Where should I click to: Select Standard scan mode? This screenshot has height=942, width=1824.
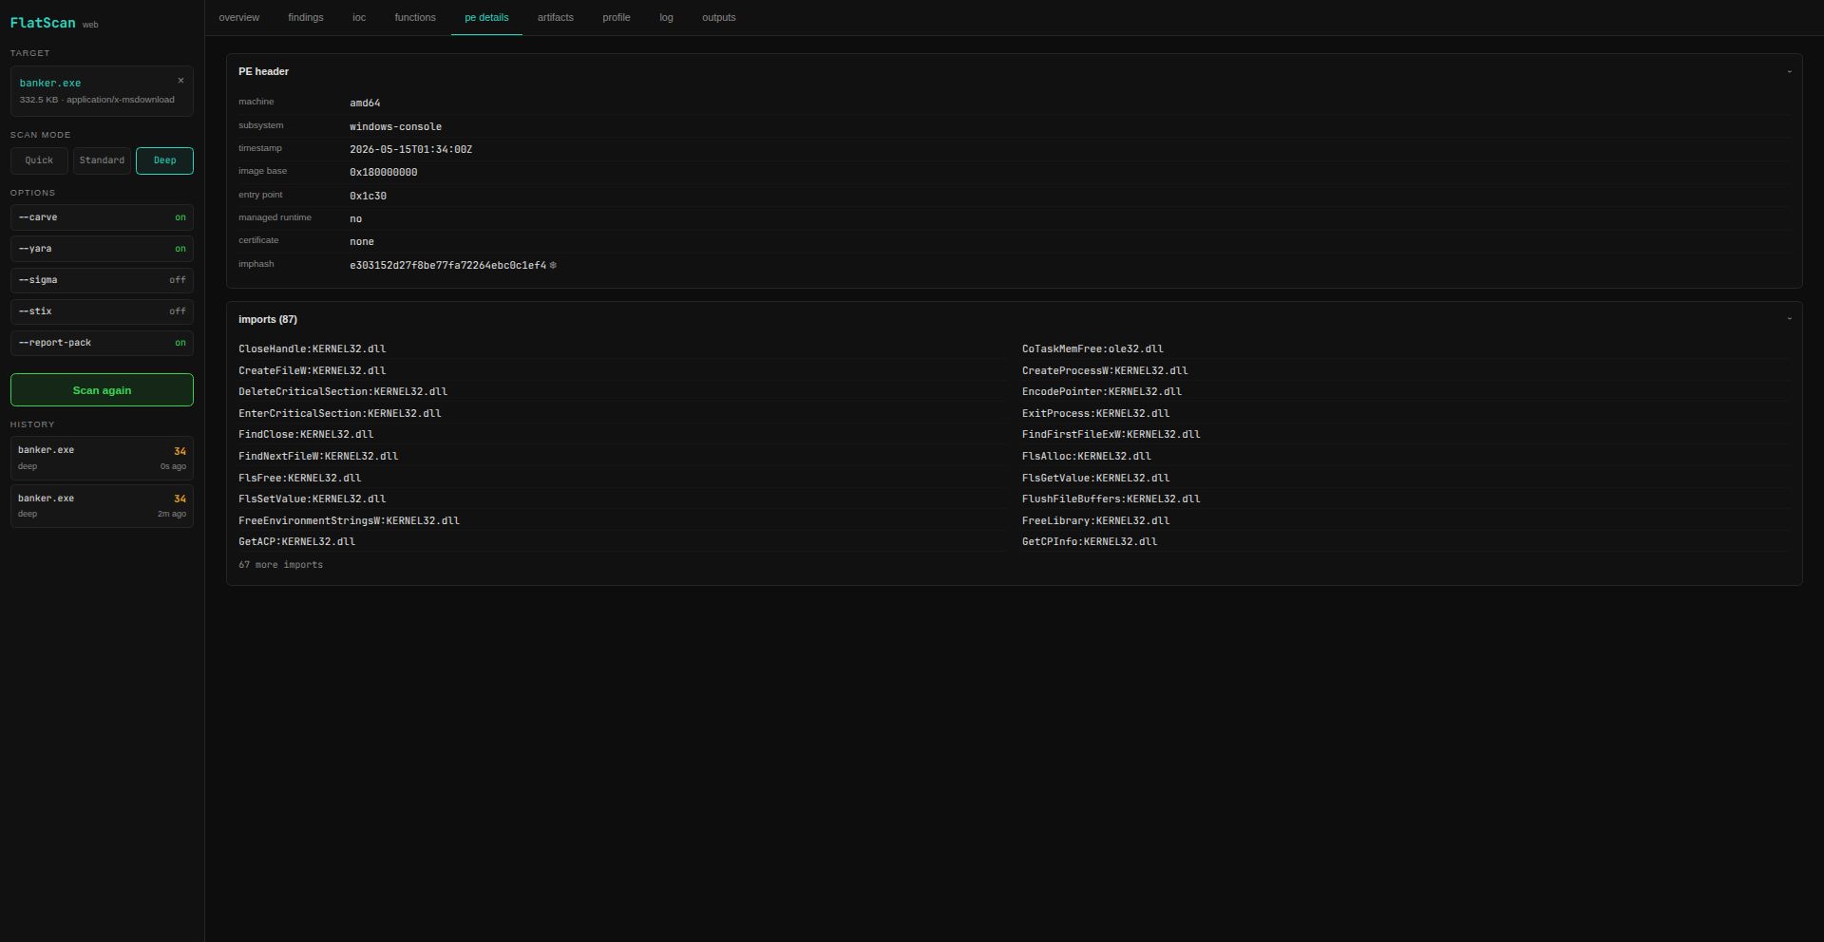pos(102,160)
